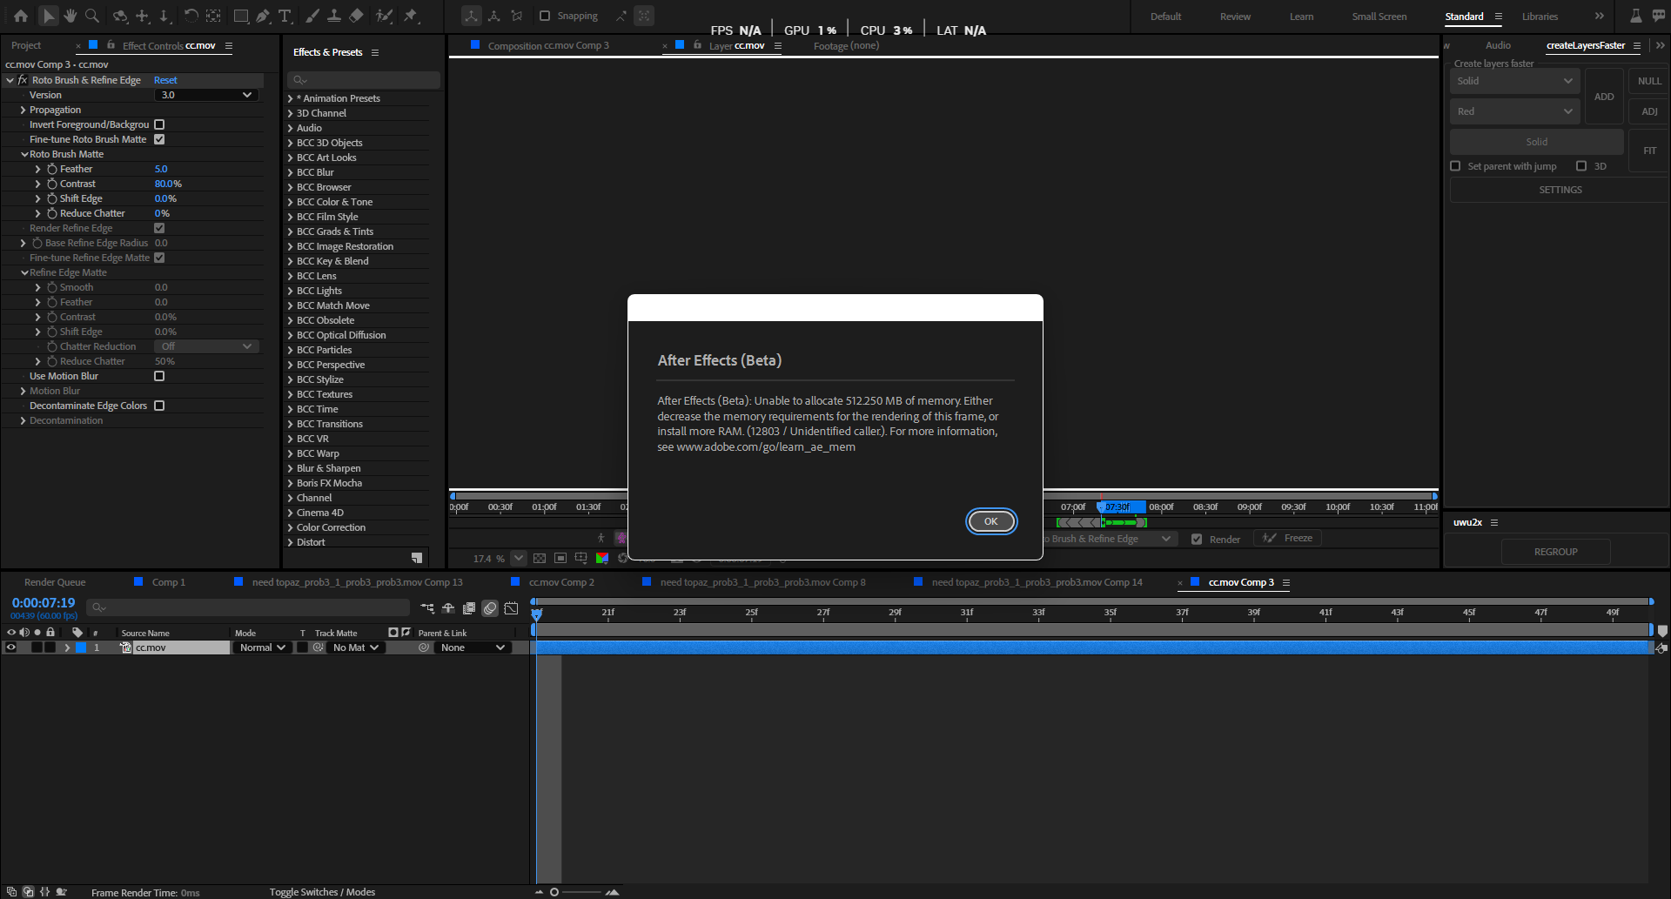The image size is (1671, 899).
Task: Collapse the Roto Brush Matte group
Action: pyautogui.click(x=24, y=154)
